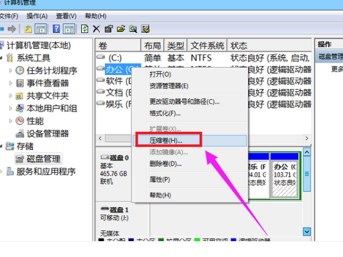Open the Properties toolbar icon
Viewport: 343px width, 257px height.
tap(108, 29)
